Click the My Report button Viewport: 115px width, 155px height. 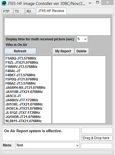[63, 51]
